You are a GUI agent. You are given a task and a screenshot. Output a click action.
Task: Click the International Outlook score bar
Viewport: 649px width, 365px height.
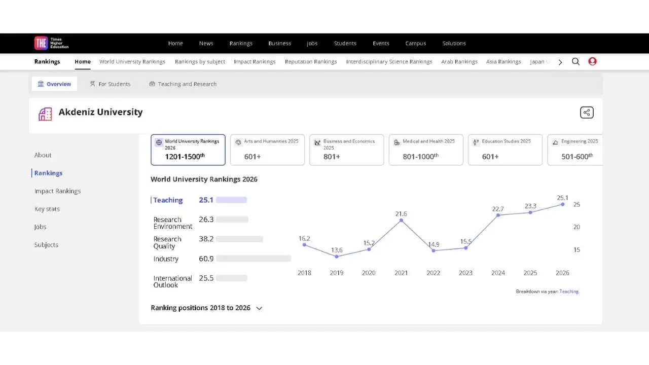tap(231, 278)
